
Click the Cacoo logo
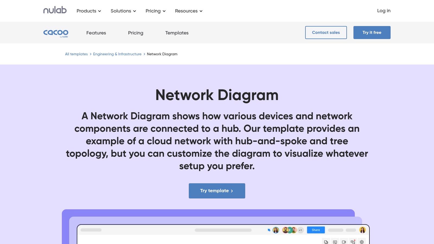[56, 33]
